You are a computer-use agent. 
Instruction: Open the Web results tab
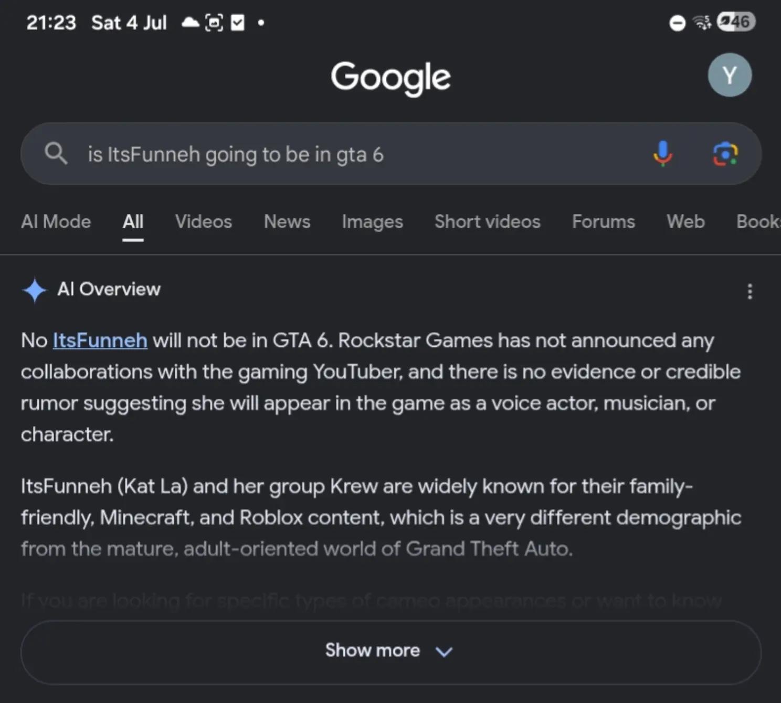[685, 222]
